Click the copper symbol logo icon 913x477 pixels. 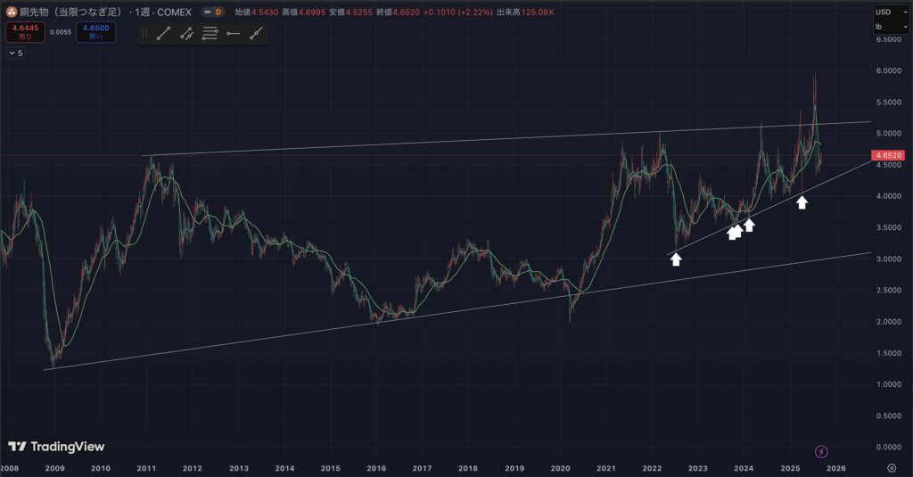[x=11, y=12]
